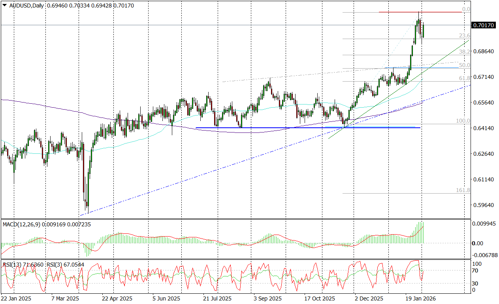Image resolution: width=499 pixels, height=304 pixels.
Task: Select the current price tag 0.70170
Action: click(483, 24)
